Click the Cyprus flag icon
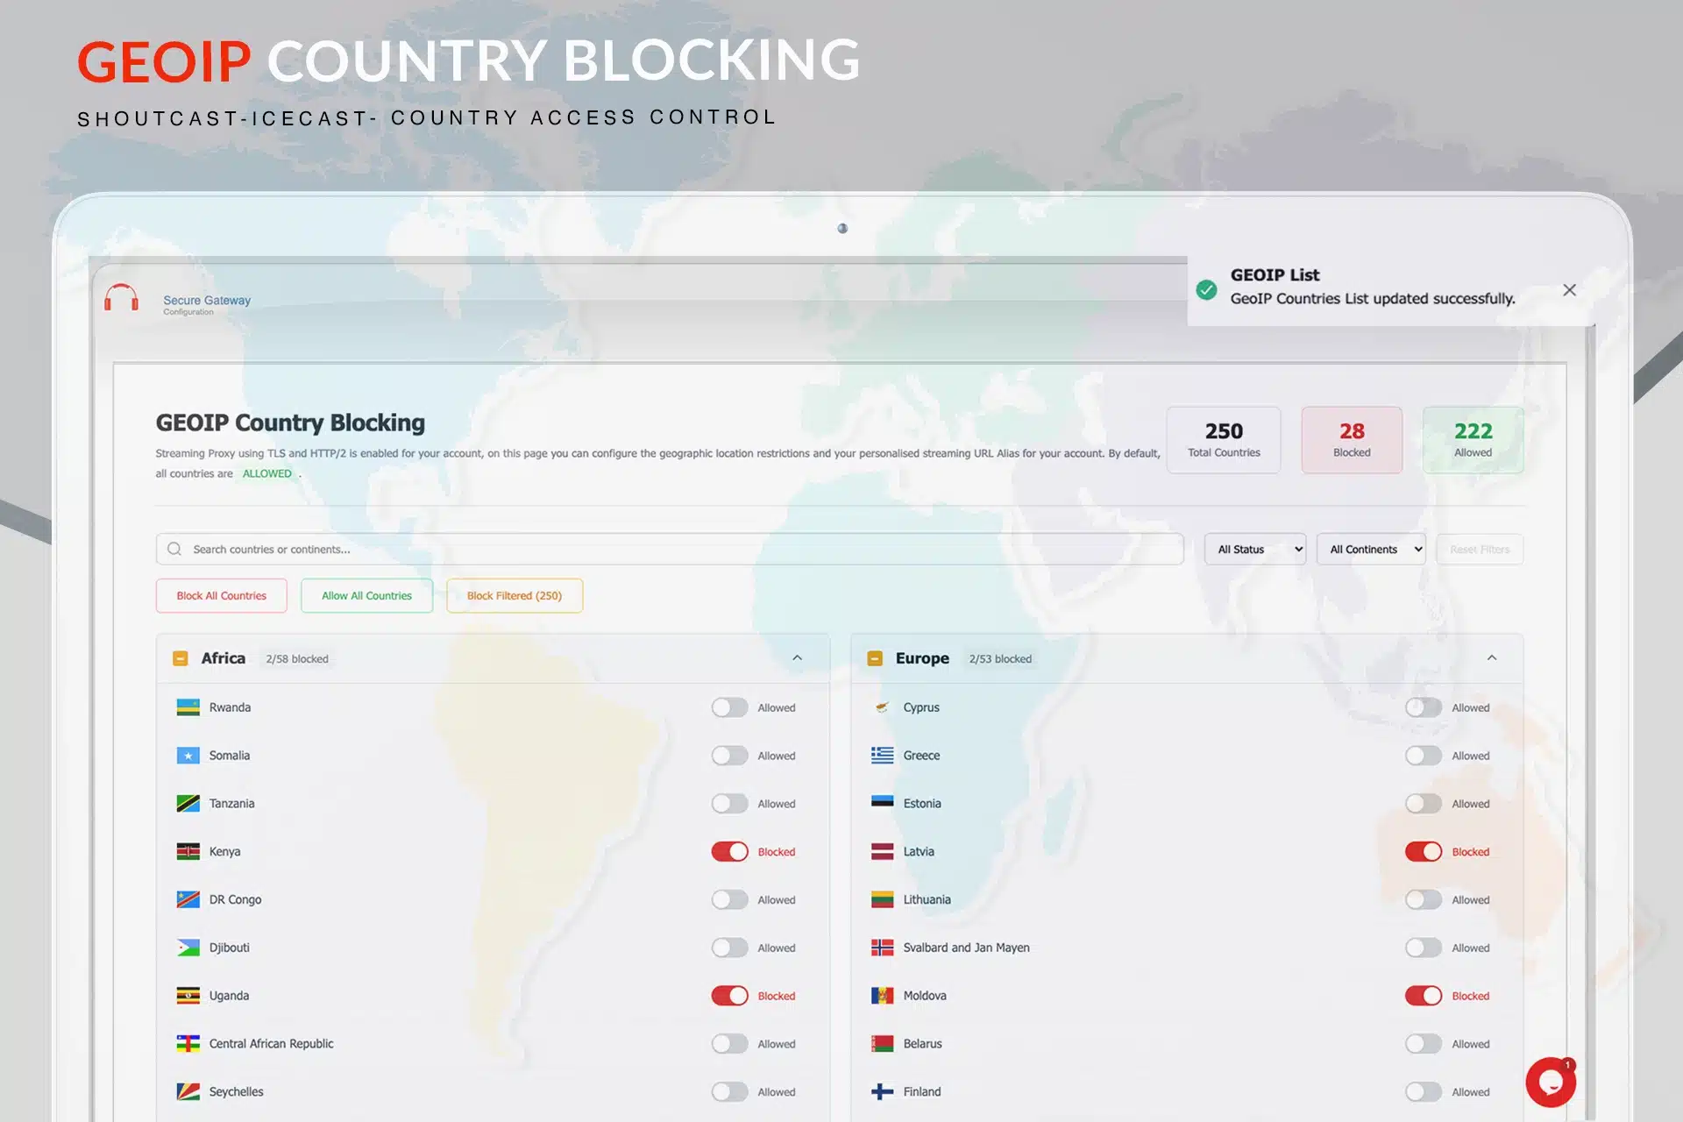This screenshot has width=1683, height=1122. click(882, 707)
